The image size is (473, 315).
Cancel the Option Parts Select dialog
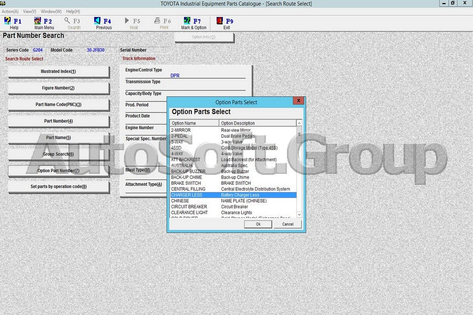(287, 224)
